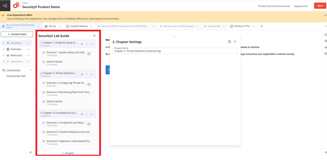Open the SecurityV Lab Guide Overview tab options

click(38, 26)
